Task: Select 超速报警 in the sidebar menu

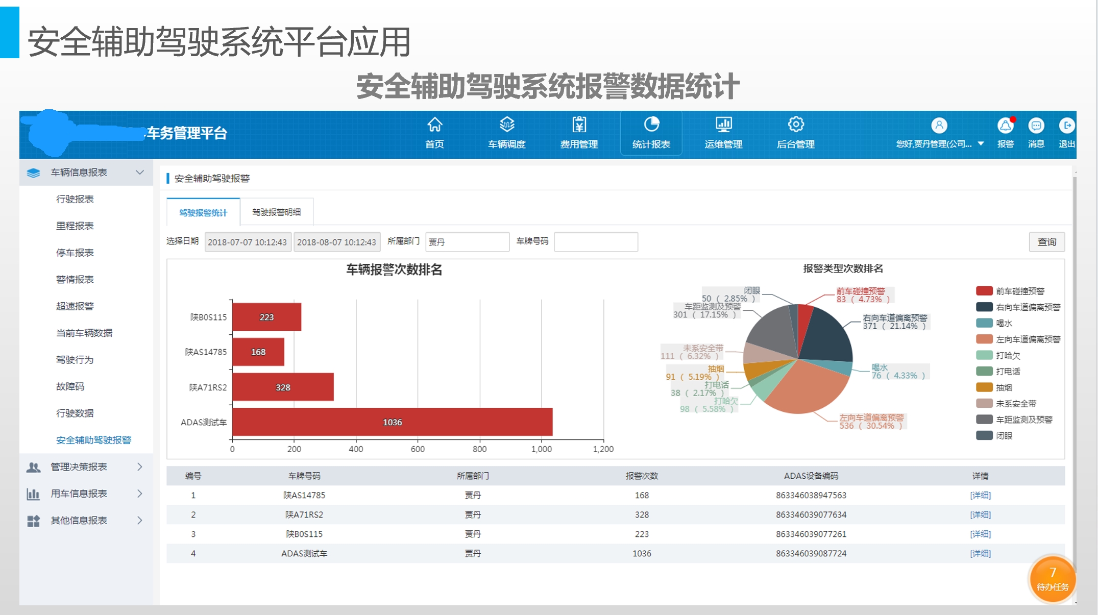Action: [x=75, y=306]
